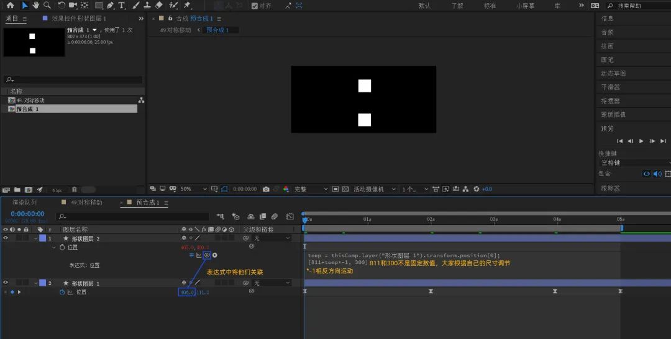Open the show channel color icon

286,189
